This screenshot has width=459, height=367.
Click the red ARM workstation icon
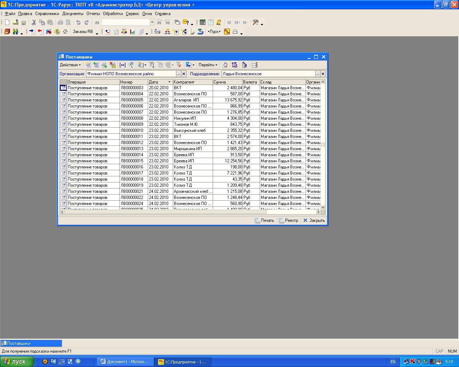point(227,32)
